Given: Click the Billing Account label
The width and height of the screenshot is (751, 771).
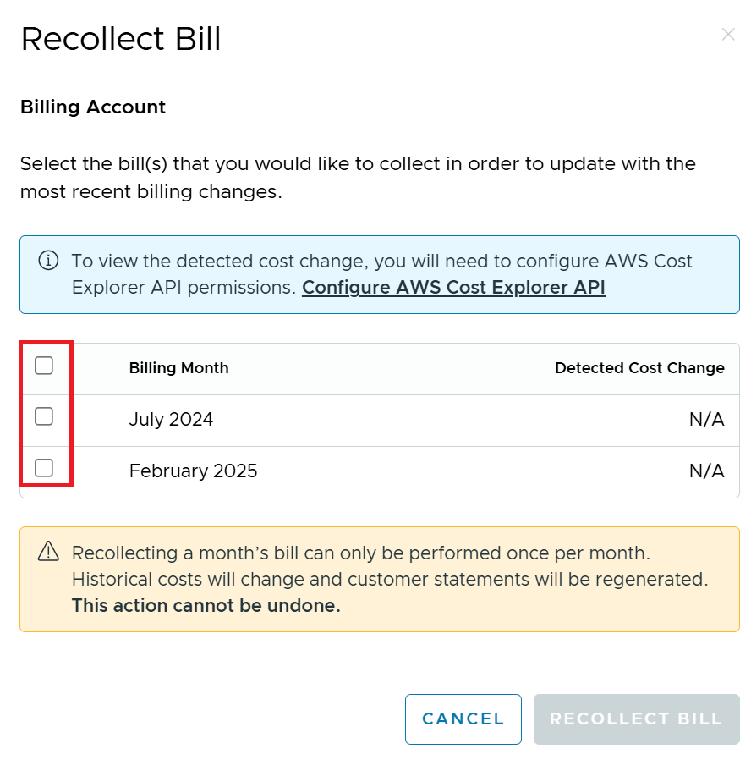Looking at the screenshot, I should [93, 107].
